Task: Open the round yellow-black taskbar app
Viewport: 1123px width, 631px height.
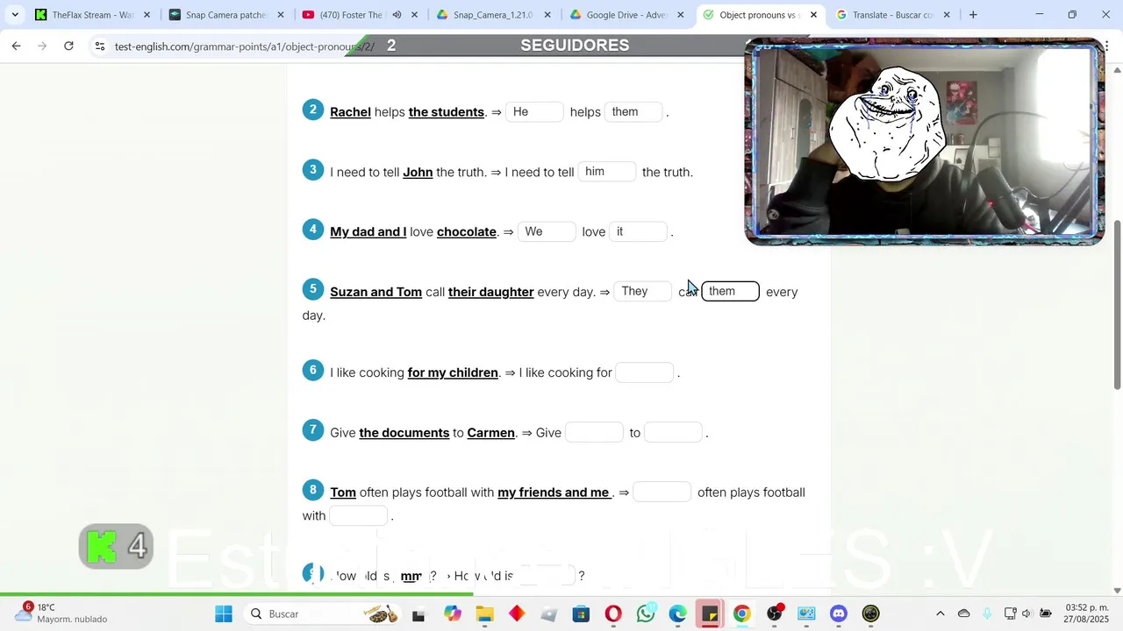Action: (870, 613)
